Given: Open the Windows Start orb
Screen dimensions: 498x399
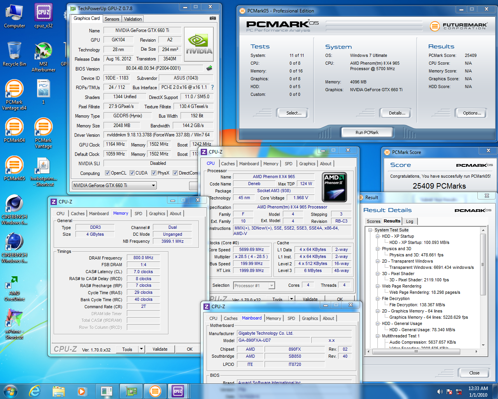Looking at the screenshot, I should click(10, 391).
